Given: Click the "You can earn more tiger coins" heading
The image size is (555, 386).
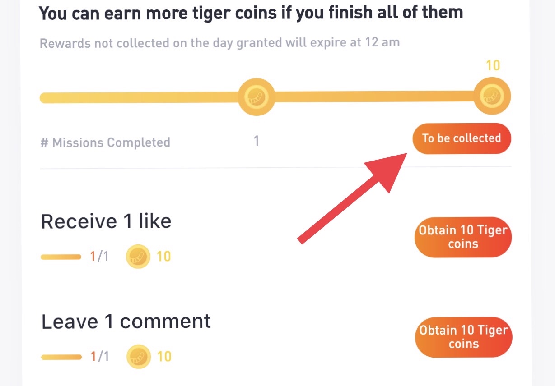Looking at the screenshot, I should tap(251, 12).
